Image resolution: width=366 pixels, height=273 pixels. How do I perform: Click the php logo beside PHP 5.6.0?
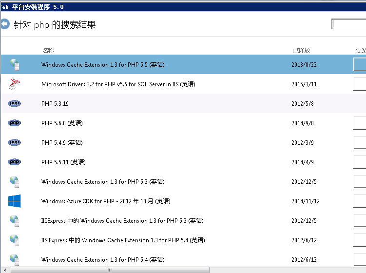point(15,123)
